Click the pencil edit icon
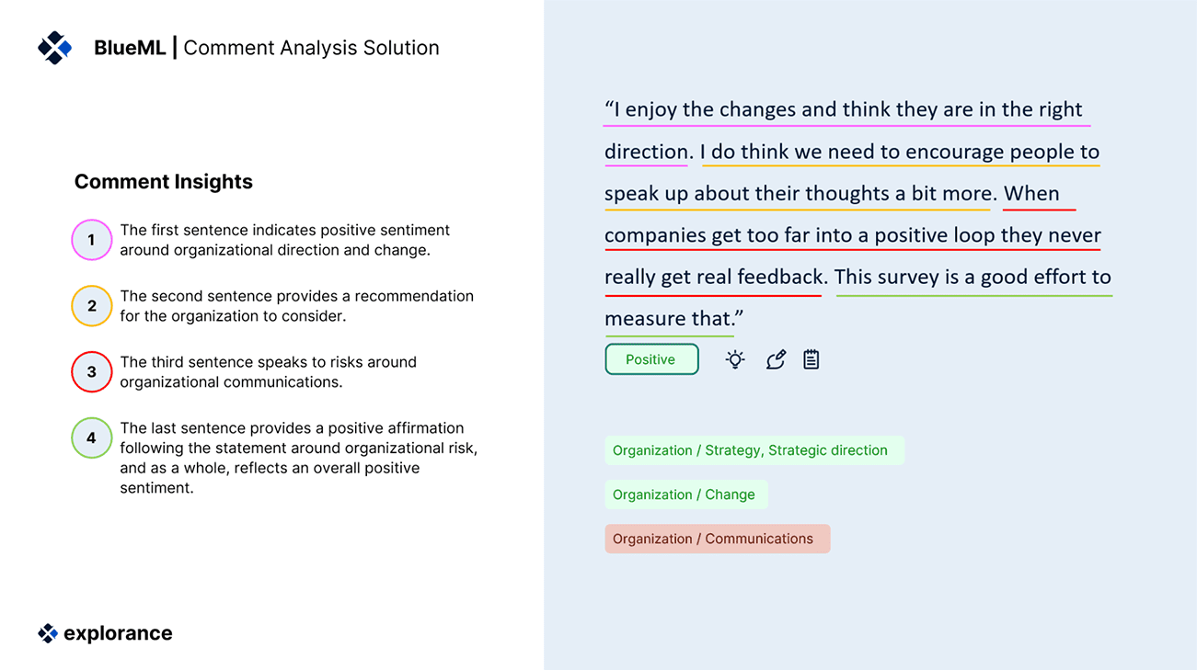The image size is (1197, 670). click(x=776, y=359)
